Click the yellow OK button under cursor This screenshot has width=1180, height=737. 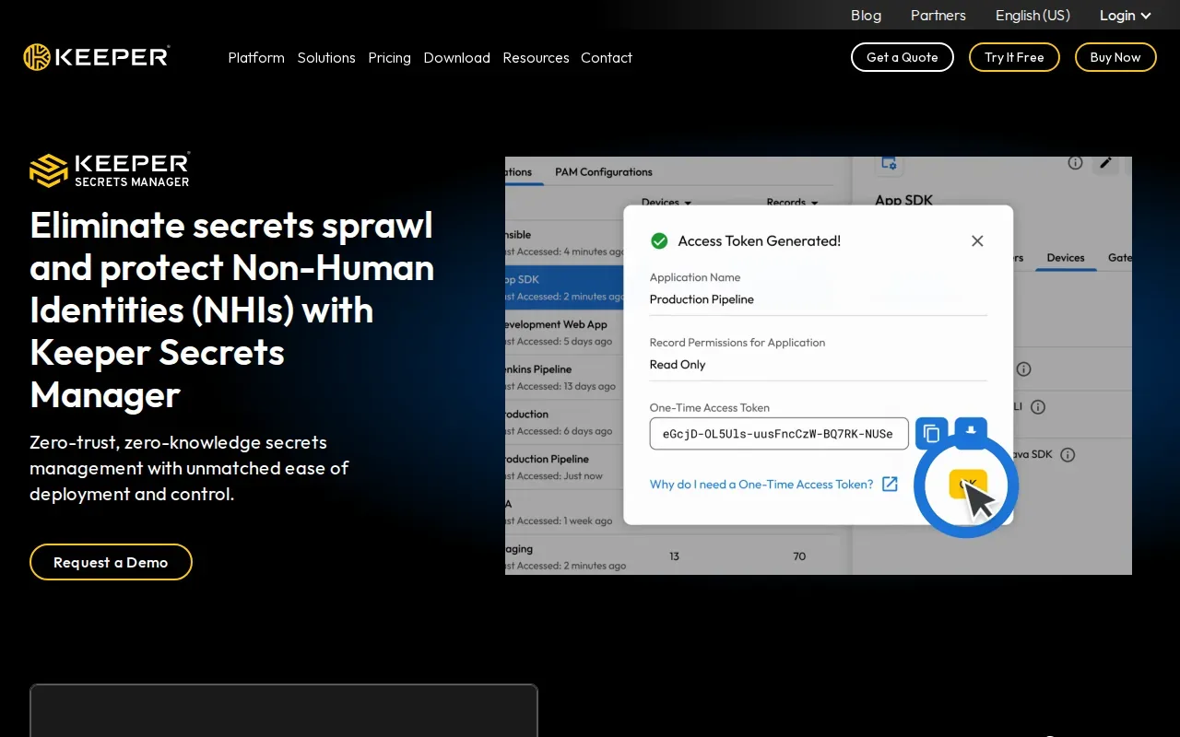(x=968, y=485)
